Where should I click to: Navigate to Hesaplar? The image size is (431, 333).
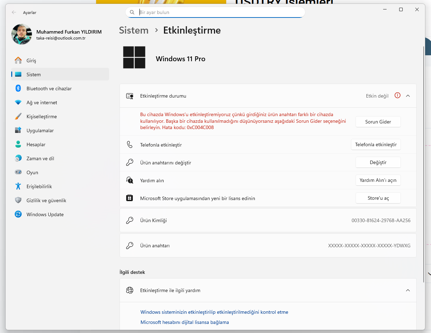click(60, 144)
